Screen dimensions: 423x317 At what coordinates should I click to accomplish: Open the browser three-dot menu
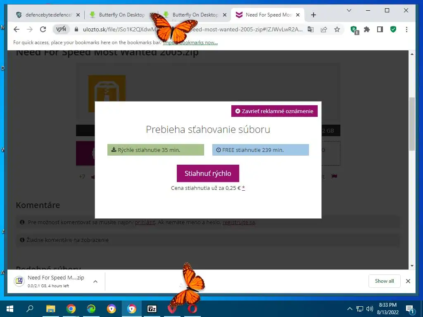click(x=406, y=29)
